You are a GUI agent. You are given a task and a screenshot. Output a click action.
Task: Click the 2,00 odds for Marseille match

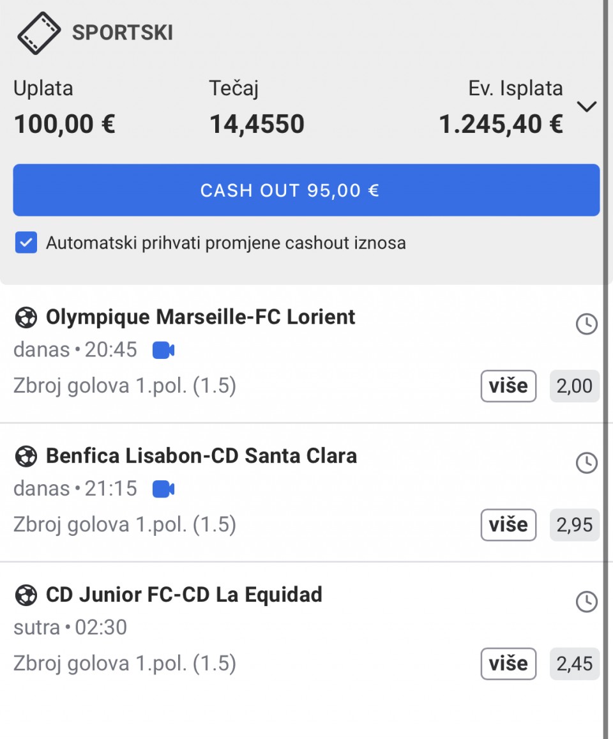[x=574, y=386]
